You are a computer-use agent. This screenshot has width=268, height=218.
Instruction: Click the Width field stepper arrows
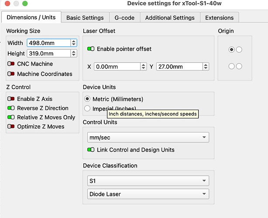(x=74, y=43)
